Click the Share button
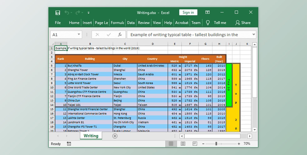This screenshot has width=307, height=155. pyautogui.click(x=243, y=23)
